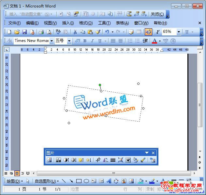The height and width of the screenshot is (195, 206).
Task: Click the fill color paint bucket
Action: point(141,181)
